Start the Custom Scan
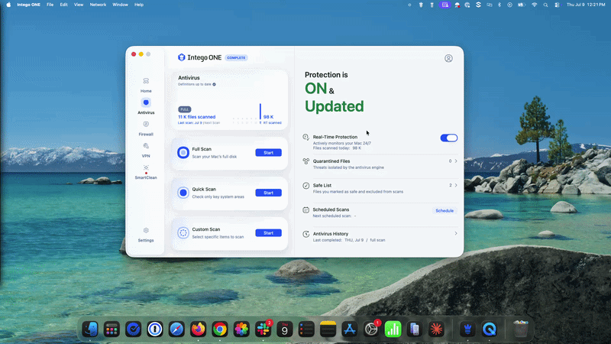Image resolution: width=611 pixels, height=344 pixels. [269, 233]
